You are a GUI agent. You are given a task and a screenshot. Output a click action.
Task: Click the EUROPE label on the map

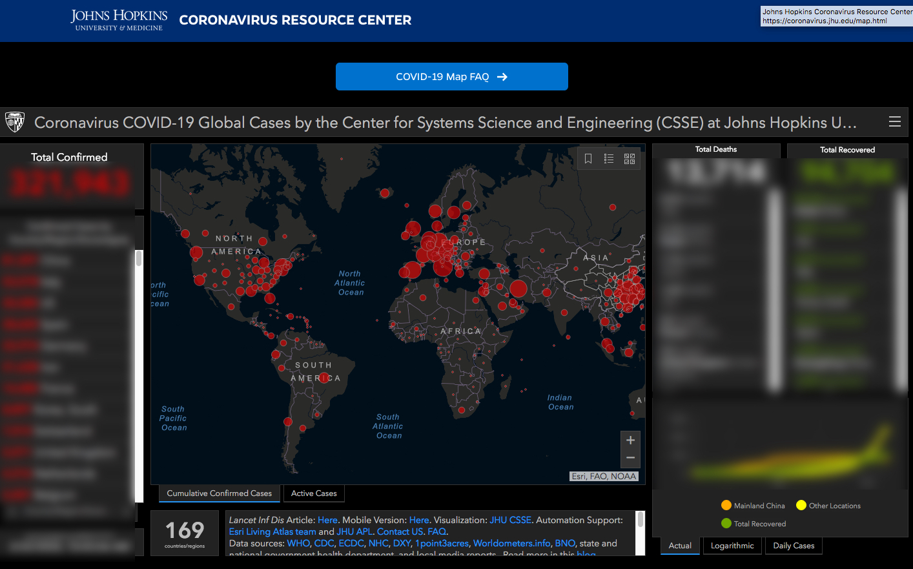(464, 242)
